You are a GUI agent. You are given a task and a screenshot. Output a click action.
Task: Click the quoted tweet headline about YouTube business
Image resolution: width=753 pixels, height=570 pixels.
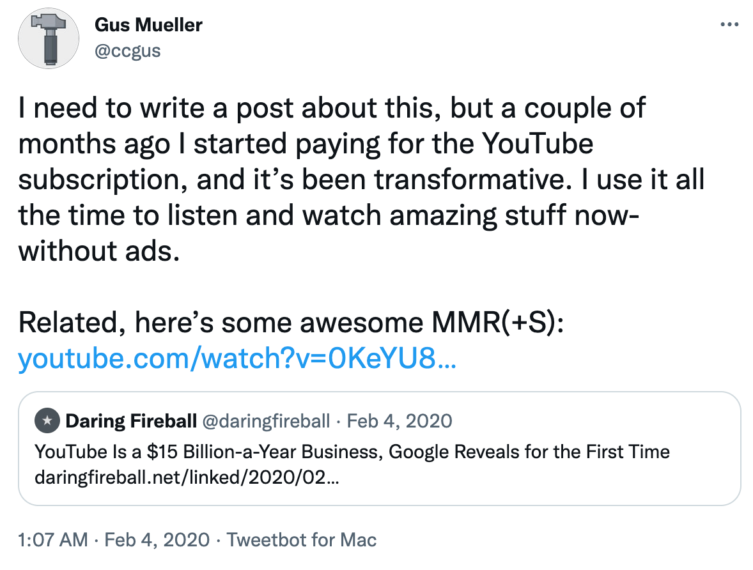point(352,452)
